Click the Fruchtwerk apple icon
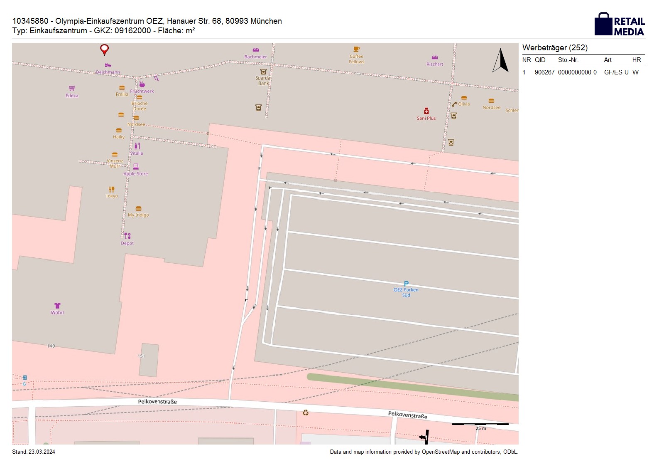 pos(142,85)
